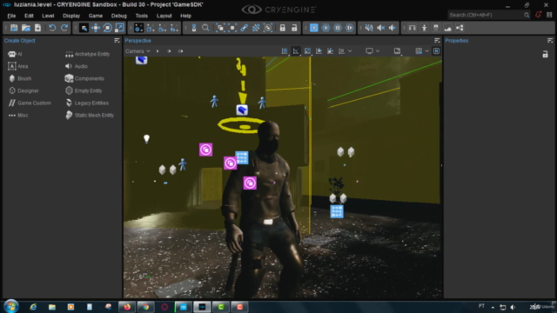Click the Search magnifier icon in toolbar
The width and height of the screenshot is (557, 313).
(x=205, y=28)
